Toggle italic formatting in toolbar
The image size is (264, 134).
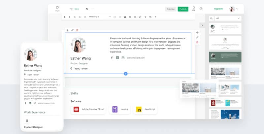tap(69, 17)
